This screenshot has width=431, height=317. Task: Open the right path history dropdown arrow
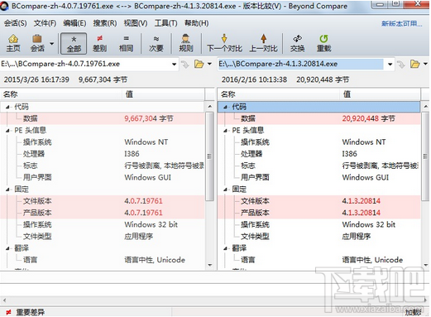(390, 65)
